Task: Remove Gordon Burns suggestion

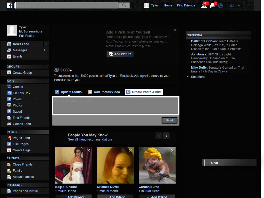Action: pyautogui.click(x=172, y=150)
